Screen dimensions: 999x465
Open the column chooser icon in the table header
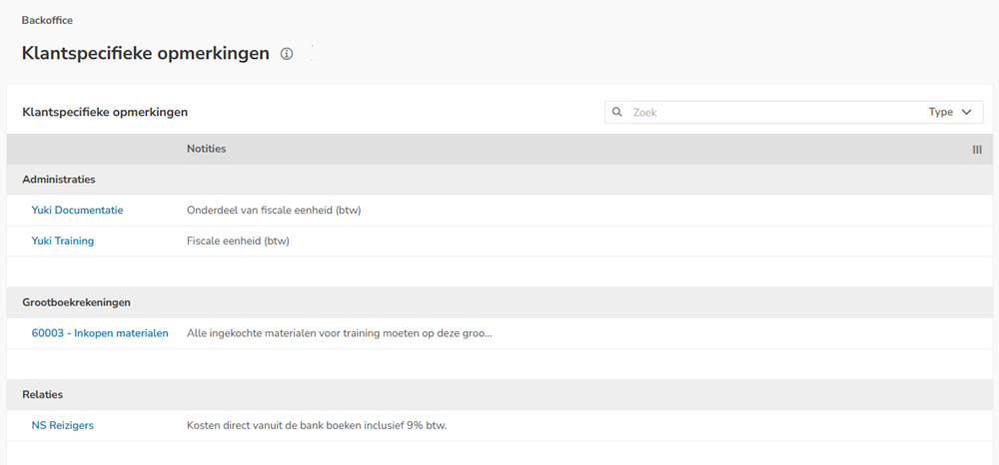[977, 150]
